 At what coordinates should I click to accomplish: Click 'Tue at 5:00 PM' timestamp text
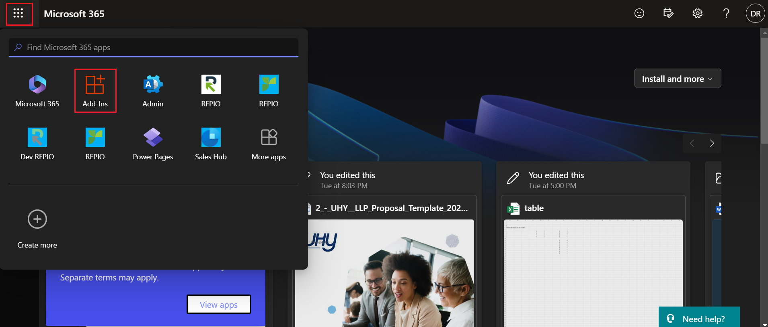[x=552, y=186]
